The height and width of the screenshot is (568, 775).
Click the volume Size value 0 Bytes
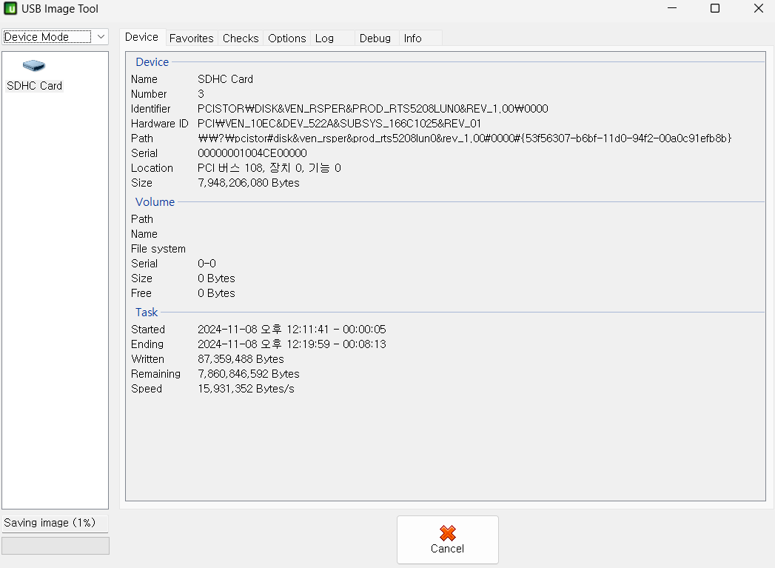[x=216, y=278]
